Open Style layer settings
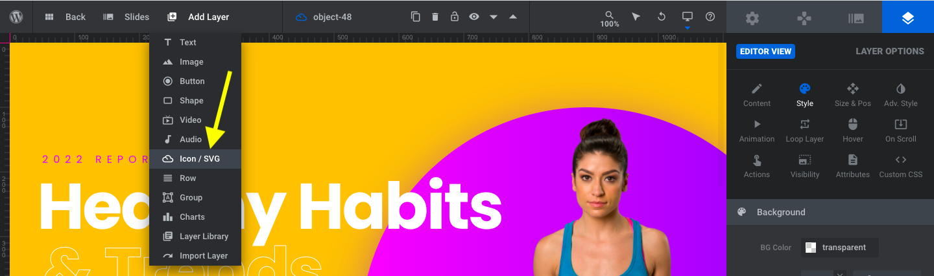 point(805,95)
